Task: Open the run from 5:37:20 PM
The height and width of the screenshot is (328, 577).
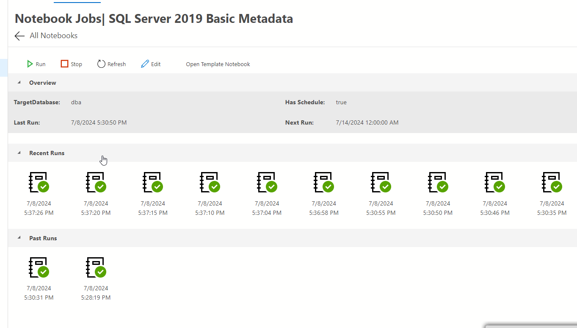Action: click(96, 183)
